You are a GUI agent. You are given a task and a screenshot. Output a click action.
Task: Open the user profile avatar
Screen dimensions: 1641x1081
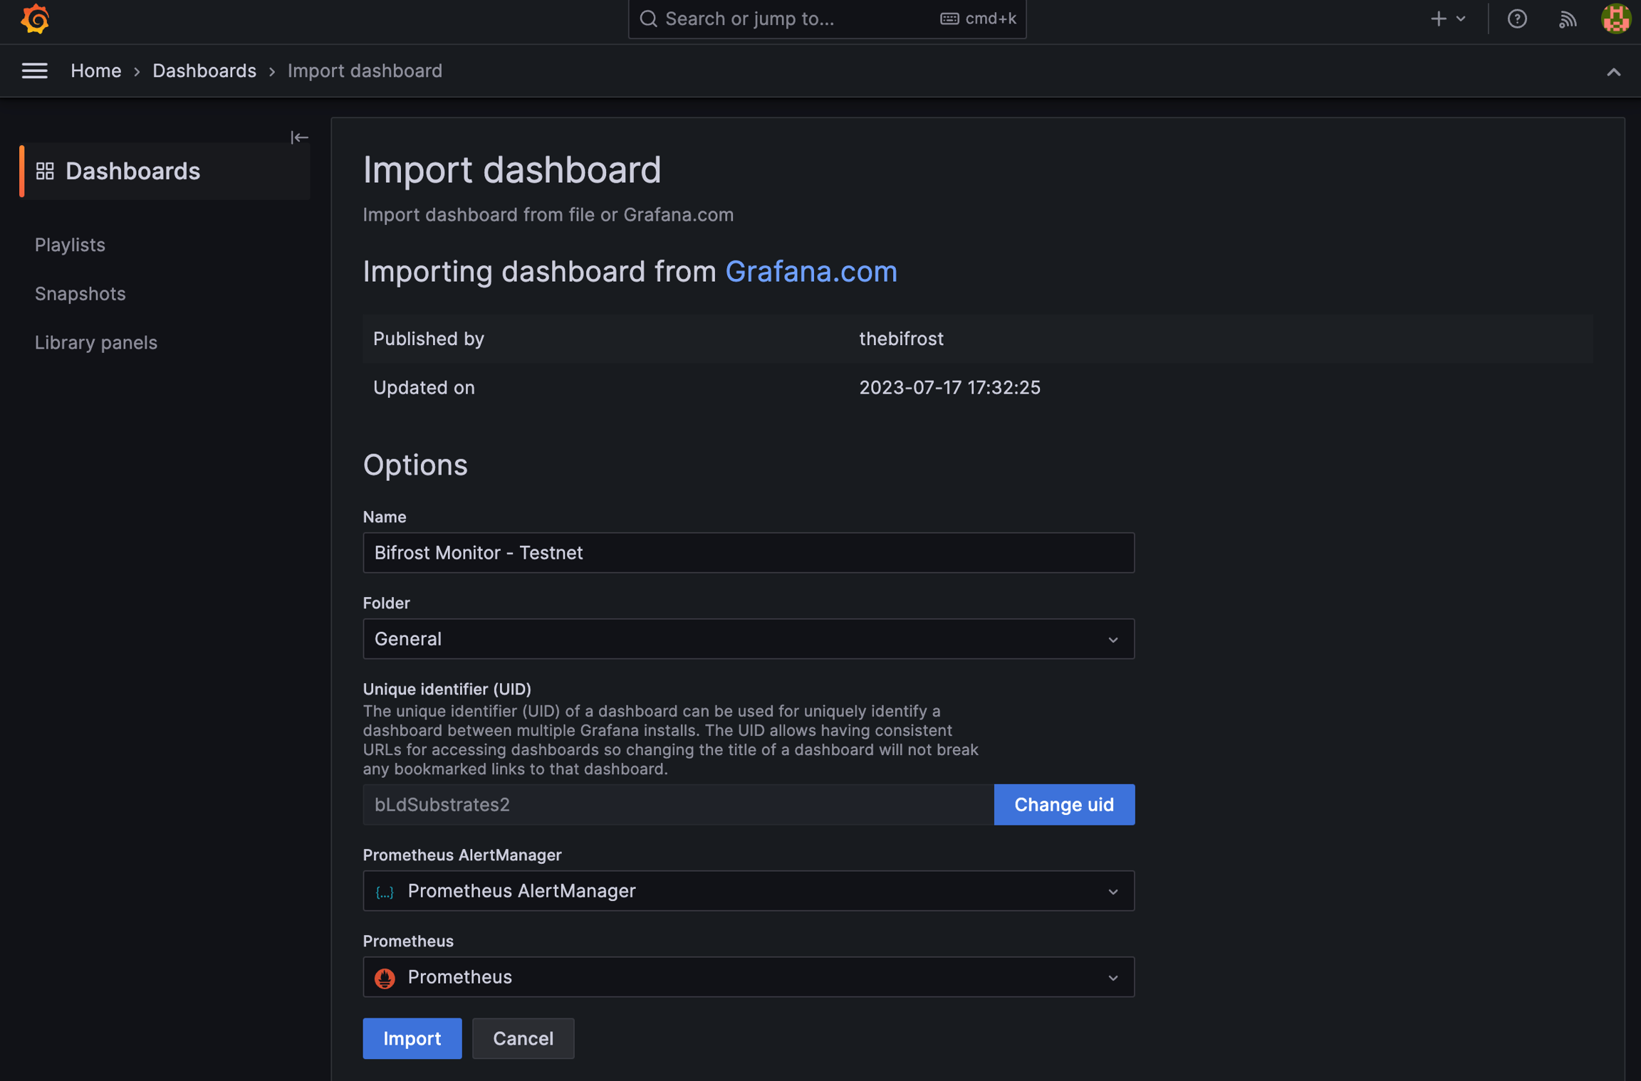(1615, 19)
